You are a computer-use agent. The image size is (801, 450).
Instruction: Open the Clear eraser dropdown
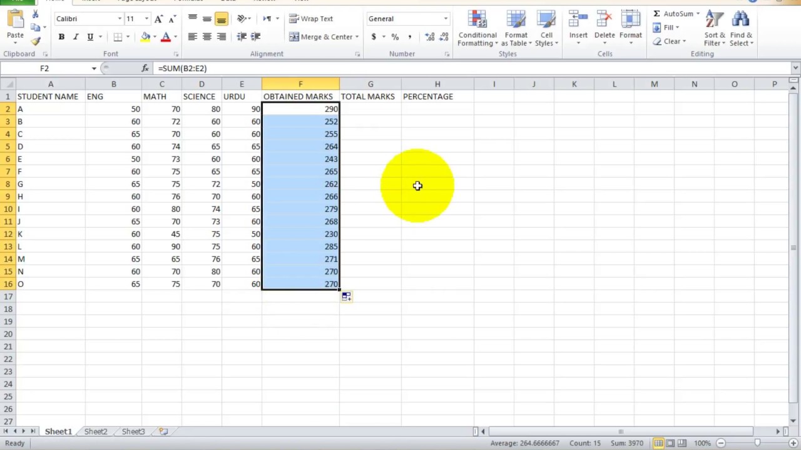(669, 41)
